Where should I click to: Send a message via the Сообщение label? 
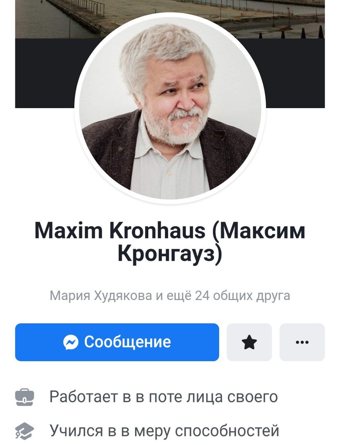pos(127,342)
